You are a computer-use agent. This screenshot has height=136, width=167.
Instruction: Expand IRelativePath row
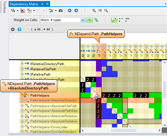coord(22,74)
